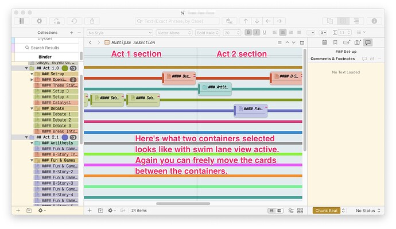The height and width of the screenshot is (229, 396).
Task: Click the move down arrow in toolbar
Action: [257, 21]
